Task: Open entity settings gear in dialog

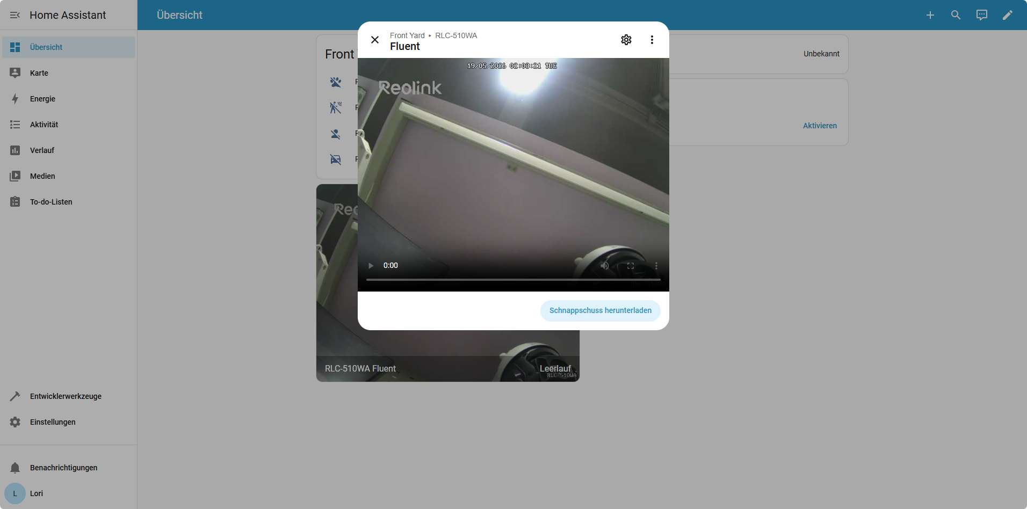Action: click(626, 40)
